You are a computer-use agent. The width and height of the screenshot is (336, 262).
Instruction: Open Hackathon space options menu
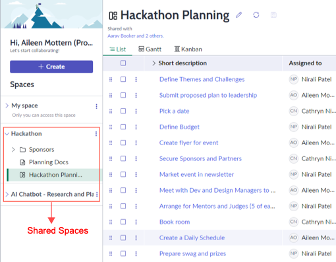tap(96, 134)
